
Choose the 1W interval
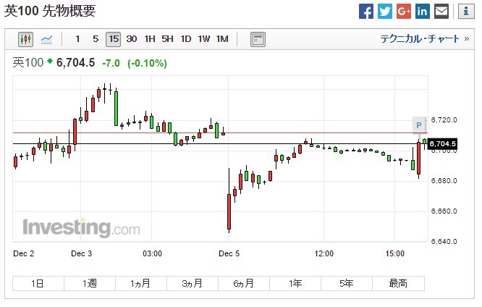point(204,39)
